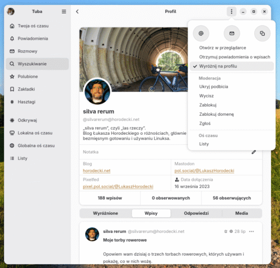The height and width of the screenshot is (268, 280).
Task: Click the 28 lip post date
Action: 240,232
